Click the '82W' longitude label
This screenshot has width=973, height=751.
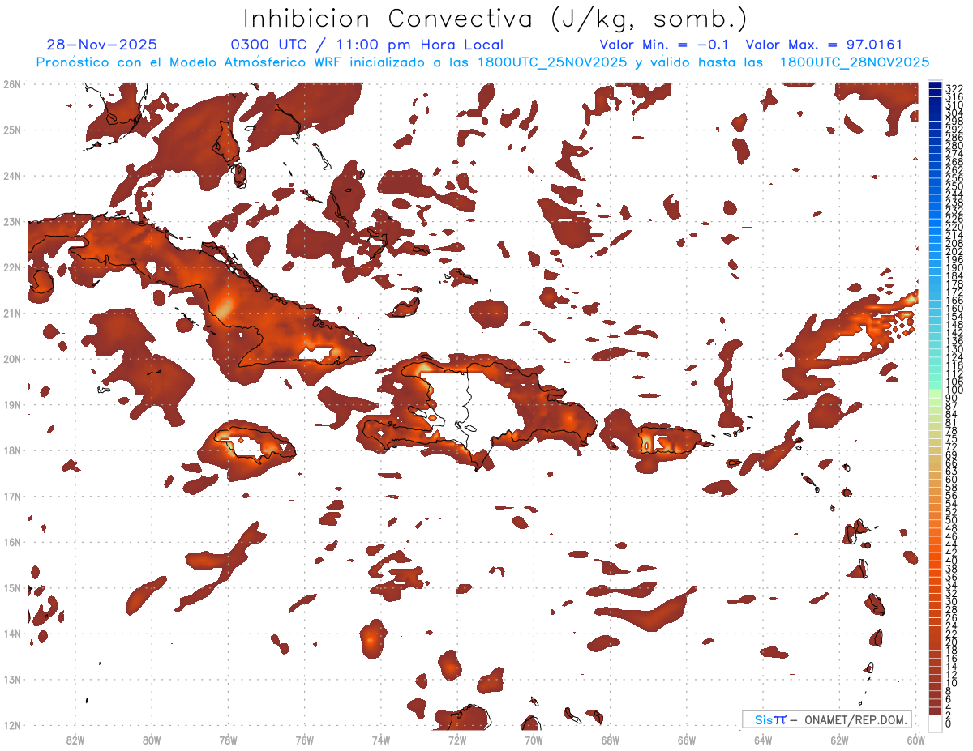click(75, 740)
